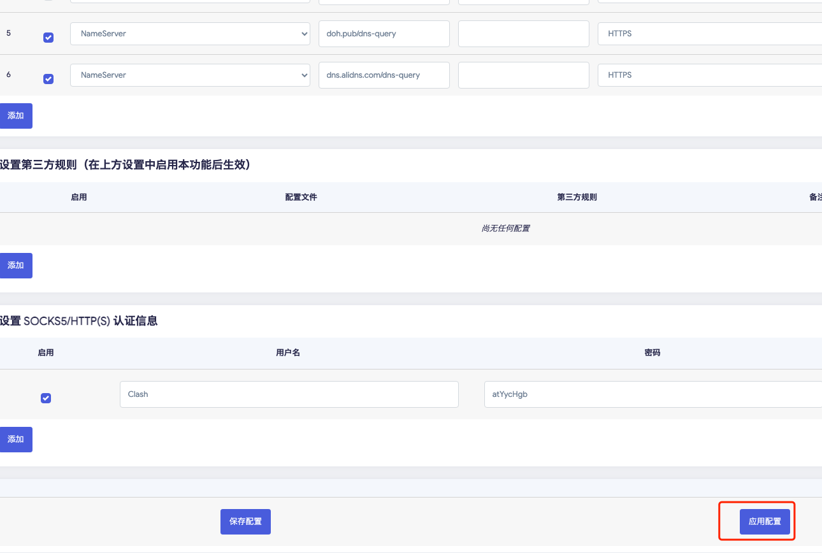The image size is (822, 553).
Task: Click the 配置文件 column header
Action: coord(301,197)
